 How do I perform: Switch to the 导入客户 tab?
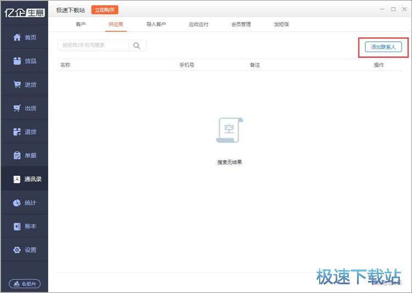tap(156, 24)
